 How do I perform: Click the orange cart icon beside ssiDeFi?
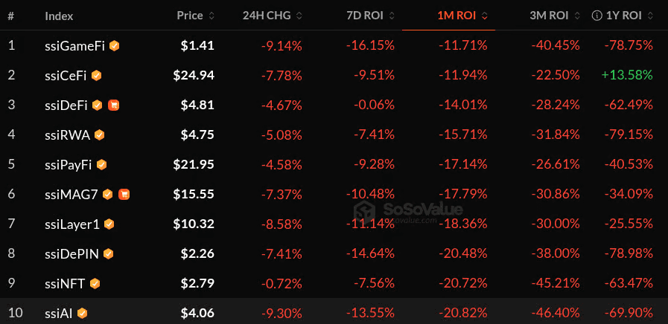point(113,105)
